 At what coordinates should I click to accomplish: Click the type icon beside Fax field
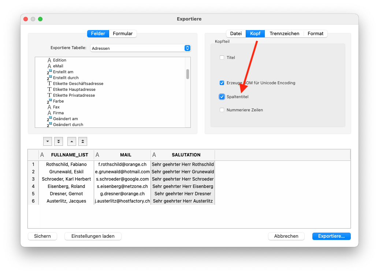tap(49, 107)
